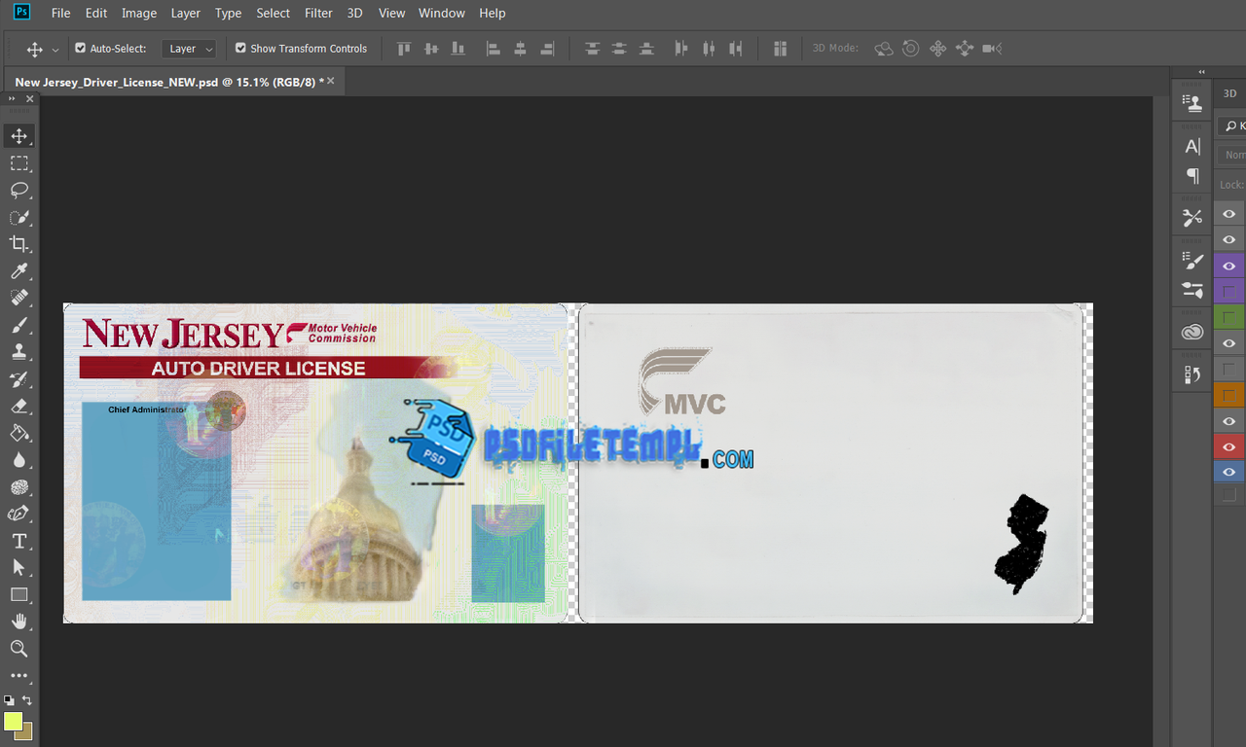The image size is (1246, 747).
Task: Select the Brush tool
Action: [18, 325]
